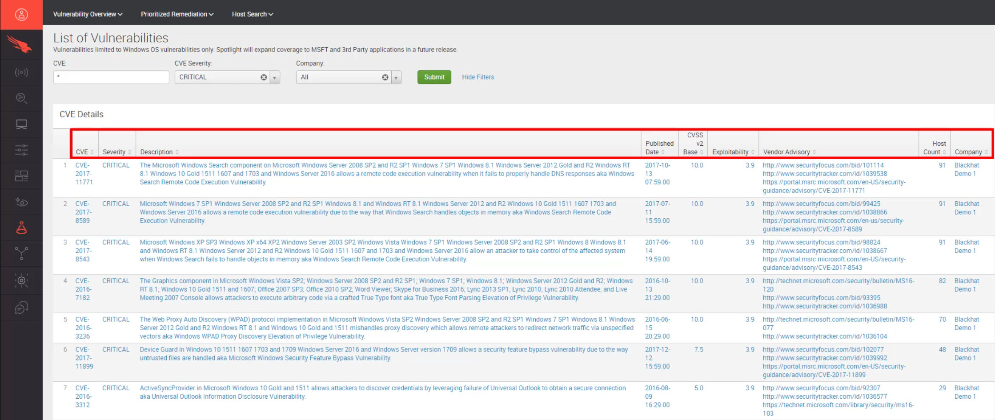
Task: Sort table by CVE column
Action: [84, 152]
